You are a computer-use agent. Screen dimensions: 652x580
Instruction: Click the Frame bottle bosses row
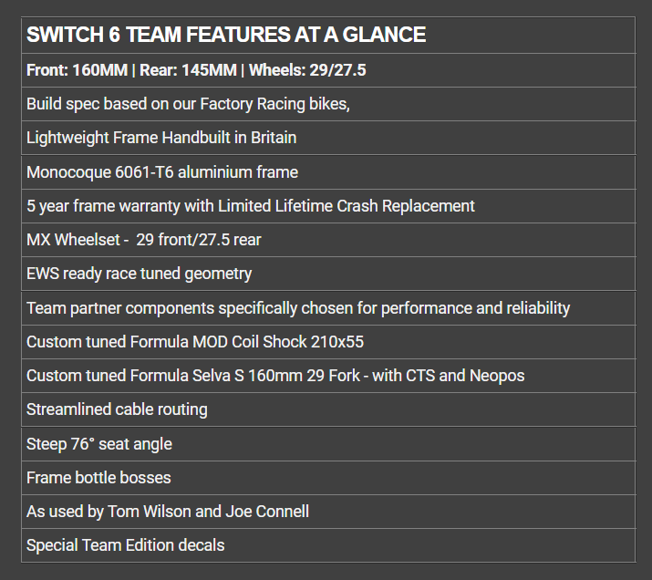[x=98, y=478]
